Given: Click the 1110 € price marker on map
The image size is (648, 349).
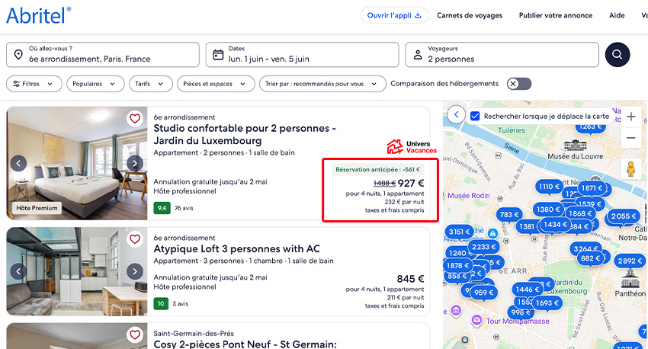Looking at the screenshot, I should (x=548, y=187).
